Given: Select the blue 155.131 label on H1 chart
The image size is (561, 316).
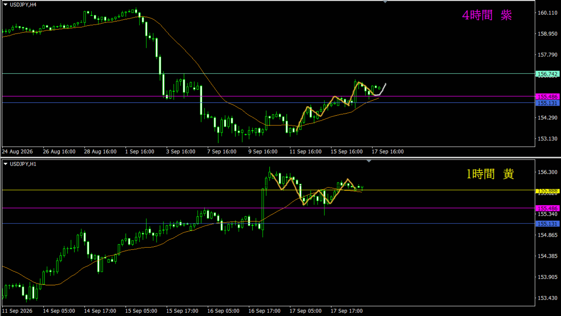Looking at the screenshot, I should [547, 224].
